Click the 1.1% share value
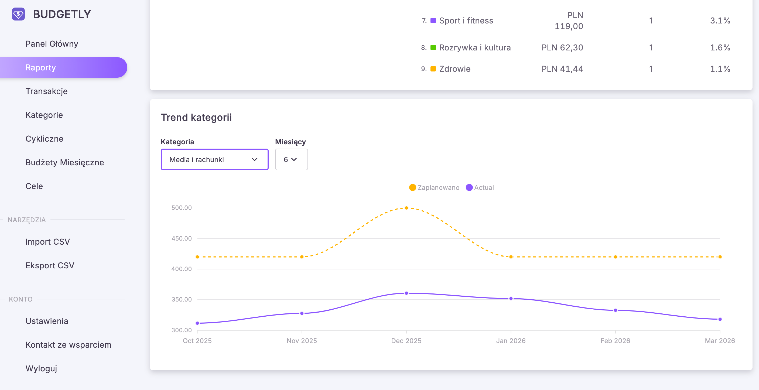The width and height of the screenshot is (759, 390). (720, 69)
